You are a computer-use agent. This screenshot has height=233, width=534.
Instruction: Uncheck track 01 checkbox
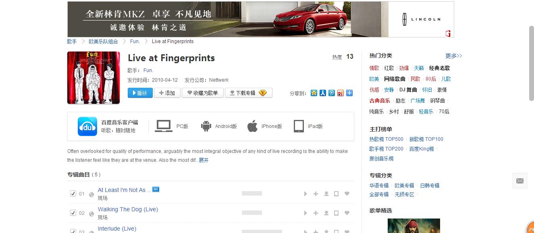(x=73, y=194)
